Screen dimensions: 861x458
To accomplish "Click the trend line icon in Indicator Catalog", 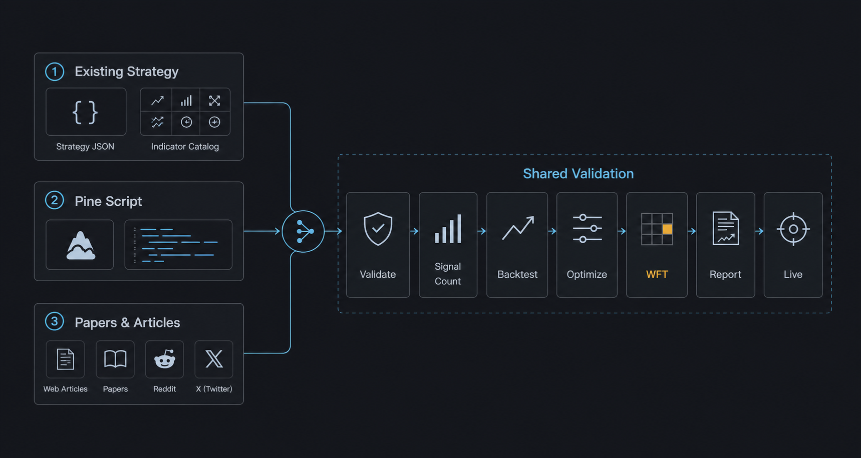I will click(157, 101).
